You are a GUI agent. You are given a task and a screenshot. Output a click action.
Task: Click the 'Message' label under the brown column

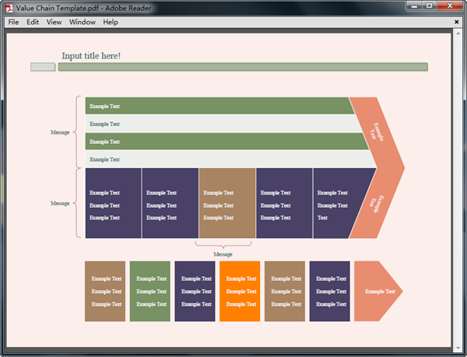click(223, 254)
